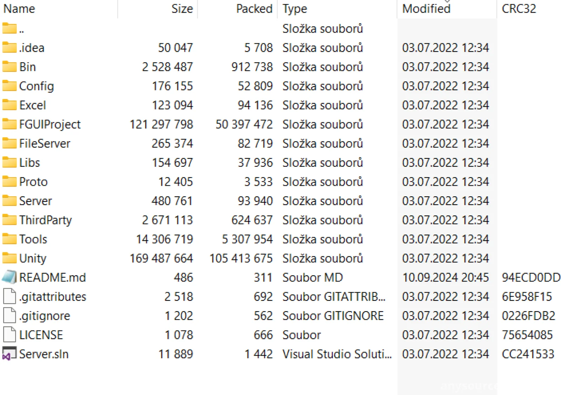
Task: Select the Proto folder name
Action: pyautogui.click(x=33, y=182)
